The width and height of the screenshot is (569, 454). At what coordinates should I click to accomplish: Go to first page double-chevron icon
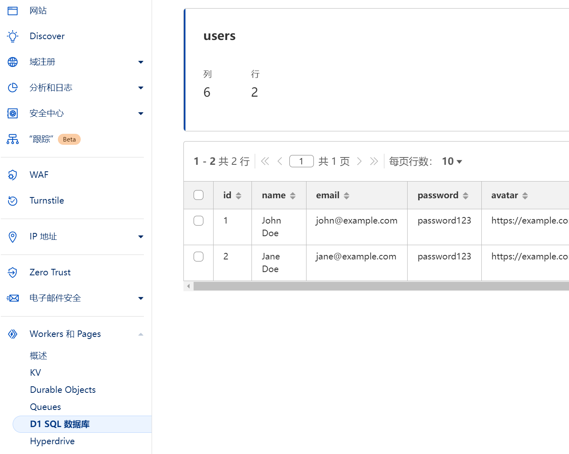(x=265, y=161)
